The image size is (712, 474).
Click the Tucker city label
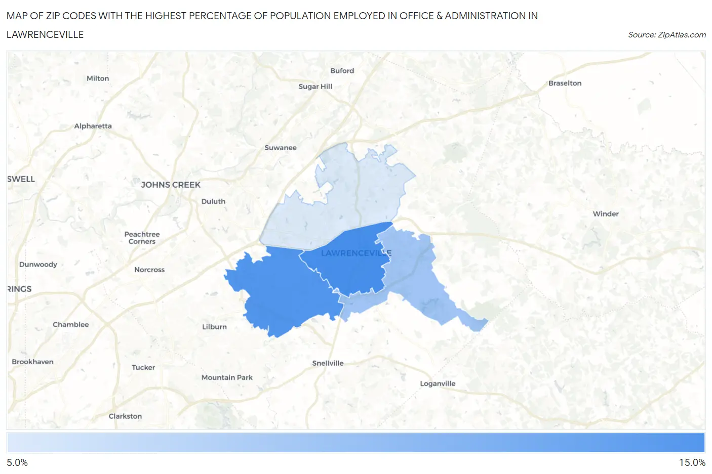[x=143, y=368]
